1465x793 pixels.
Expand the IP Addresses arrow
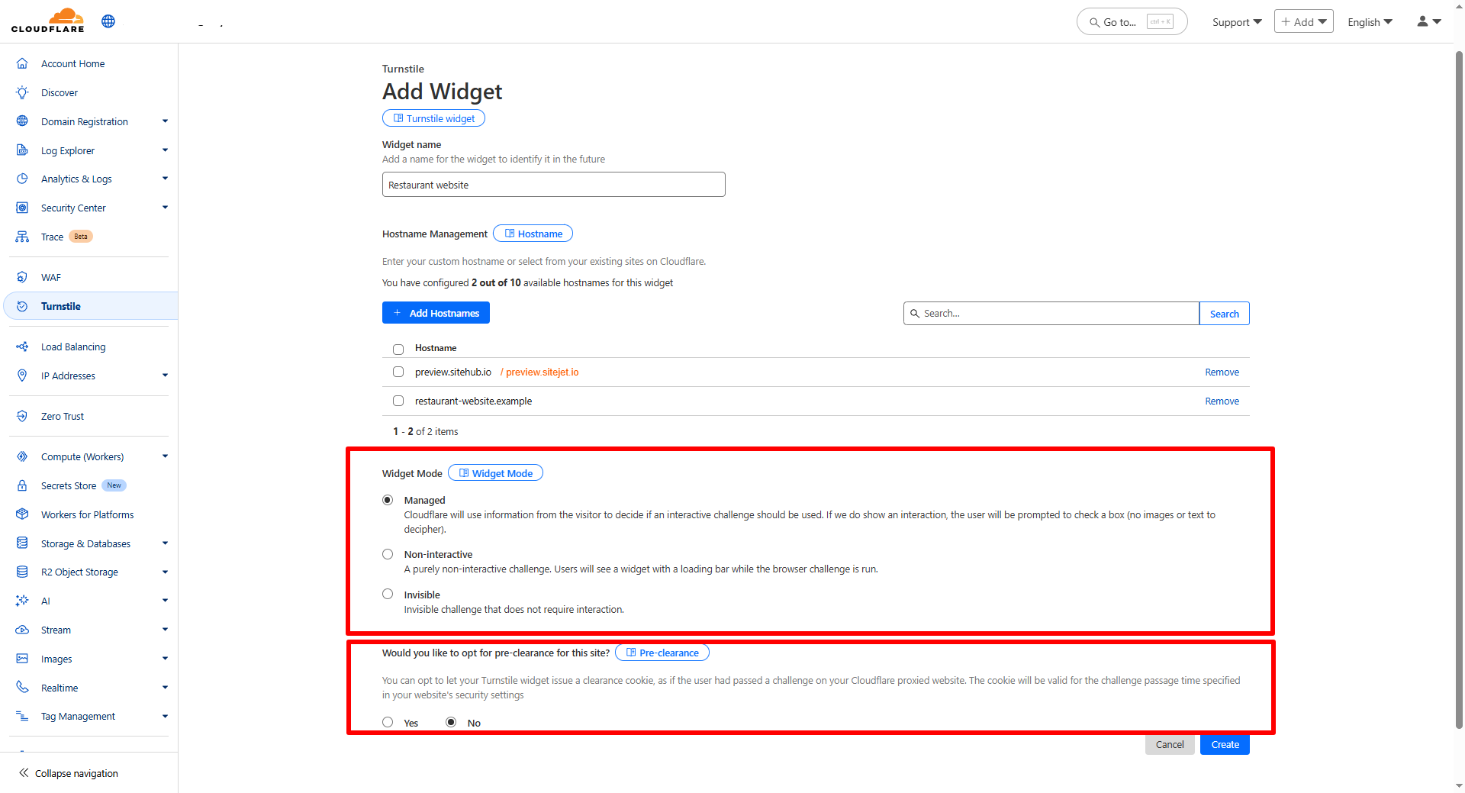click(165, 376)
